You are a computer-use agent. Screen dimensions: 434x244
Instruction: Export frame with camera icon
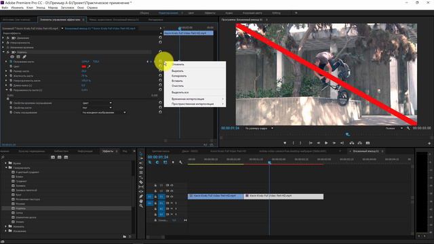pos(368,143)
